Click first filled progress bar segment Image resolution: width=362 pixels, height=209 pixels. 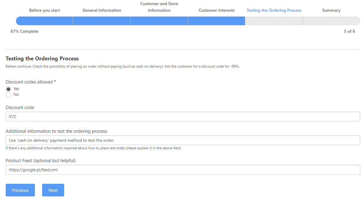(45, 21)
